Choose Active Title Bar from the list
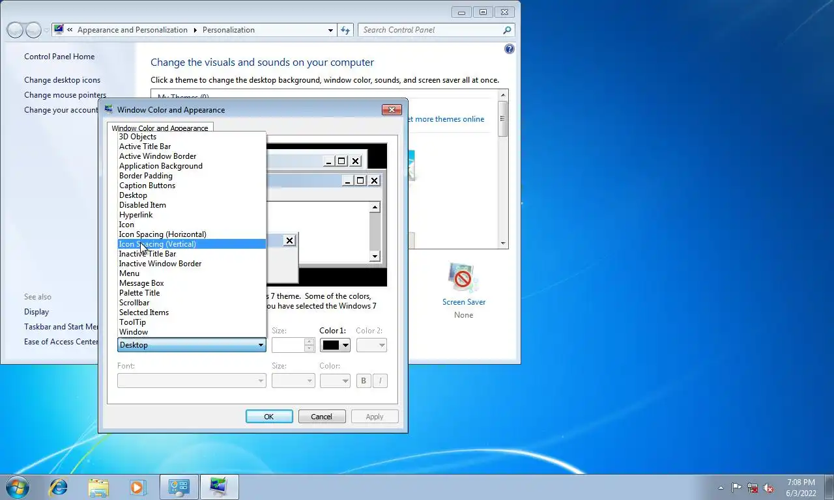Image resolution: width=834 pixels, height=500 pixels. coord(192,146)
